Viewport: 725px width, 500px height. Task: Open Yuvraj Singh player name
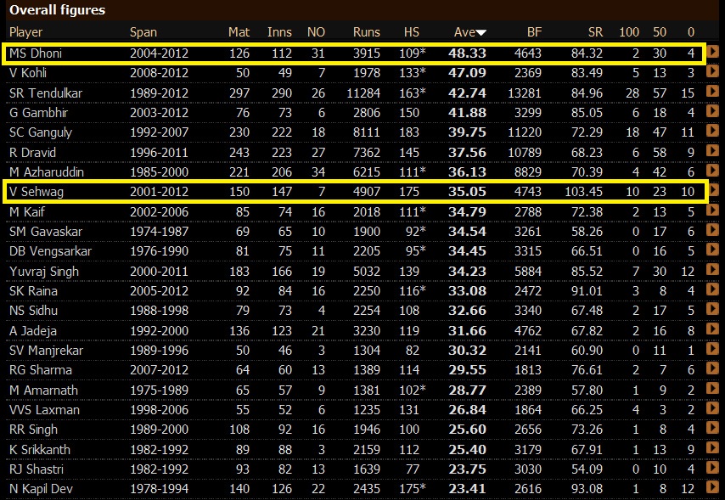tap(44, 272)
